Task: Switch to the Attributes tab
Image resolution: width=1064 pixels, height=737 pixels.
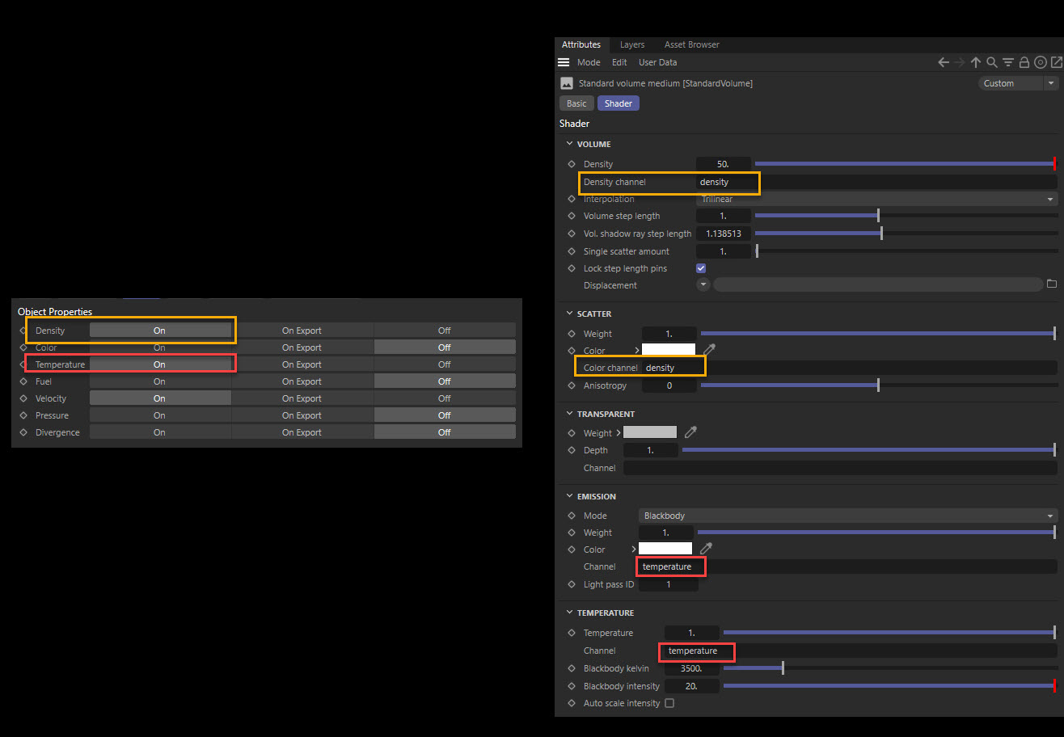Action: (581, 44)
